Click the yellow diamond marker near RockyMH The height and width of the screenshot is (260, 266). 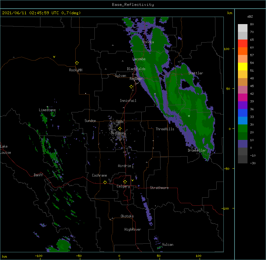[x=77, y=63]
